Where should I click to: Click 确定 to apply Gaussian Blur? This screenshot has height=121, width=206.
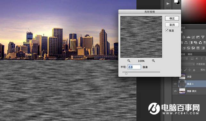tap(172, 18)
